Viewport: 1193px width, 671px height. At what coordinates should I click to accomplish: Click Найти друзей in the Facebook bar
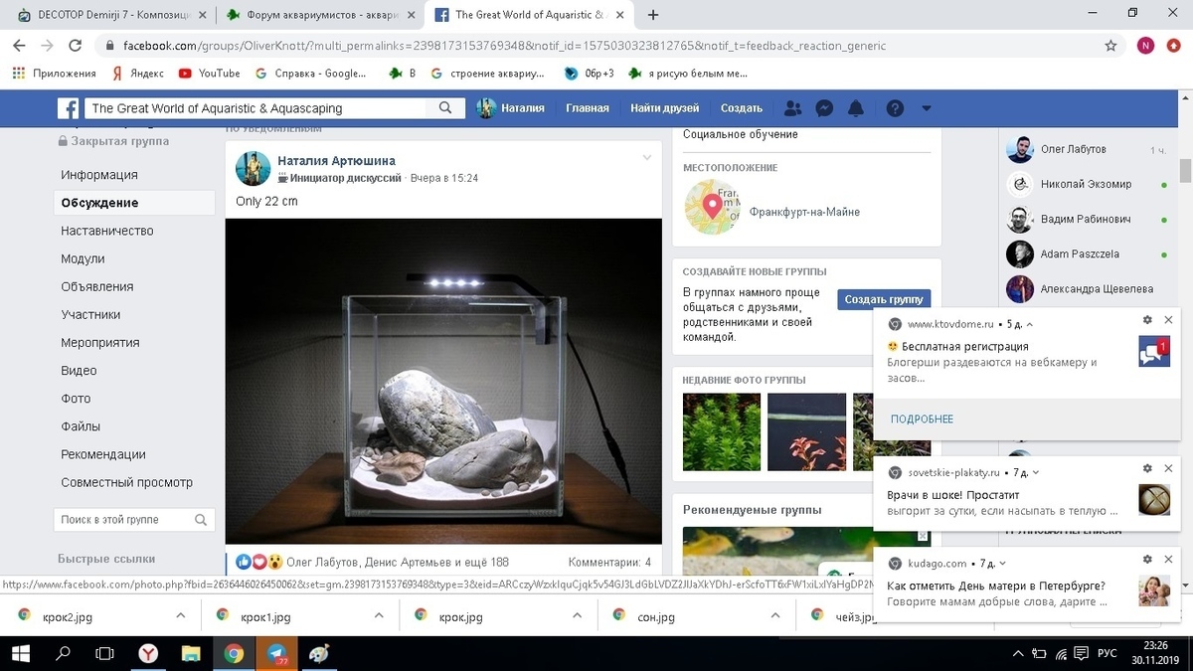point(665,108)
